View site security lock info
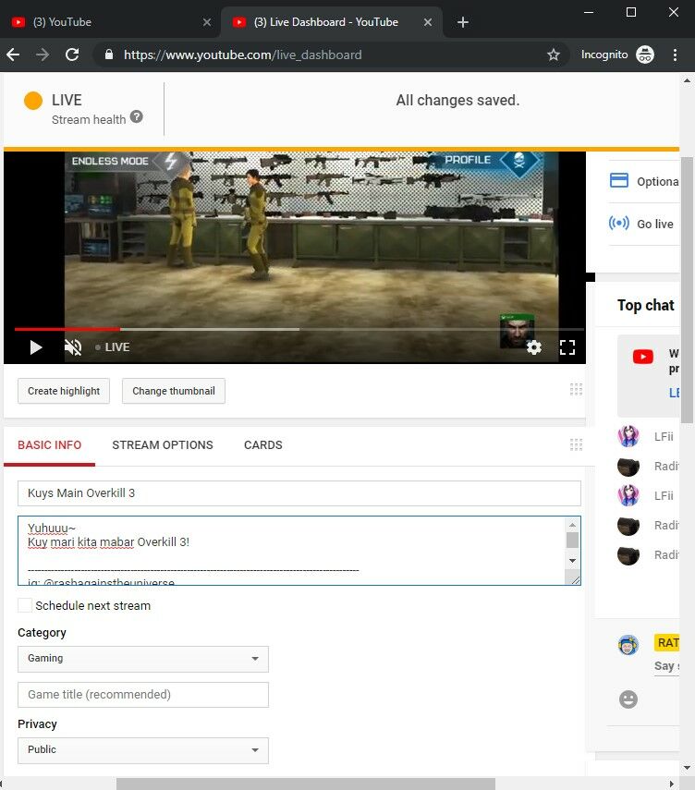695x790 pixels. [109, 55]
